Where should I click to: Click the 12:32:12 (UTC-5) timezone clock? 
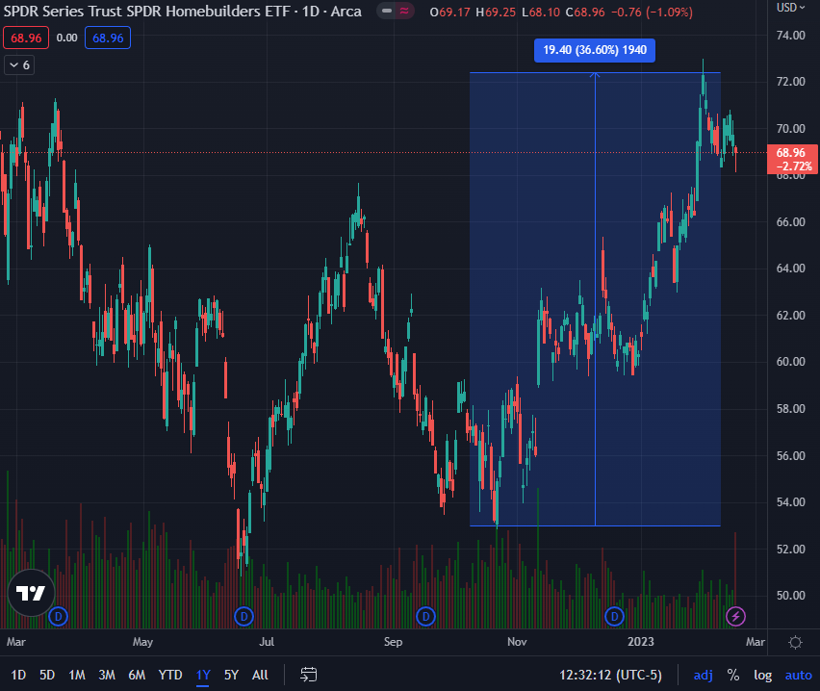click(610, 676)
